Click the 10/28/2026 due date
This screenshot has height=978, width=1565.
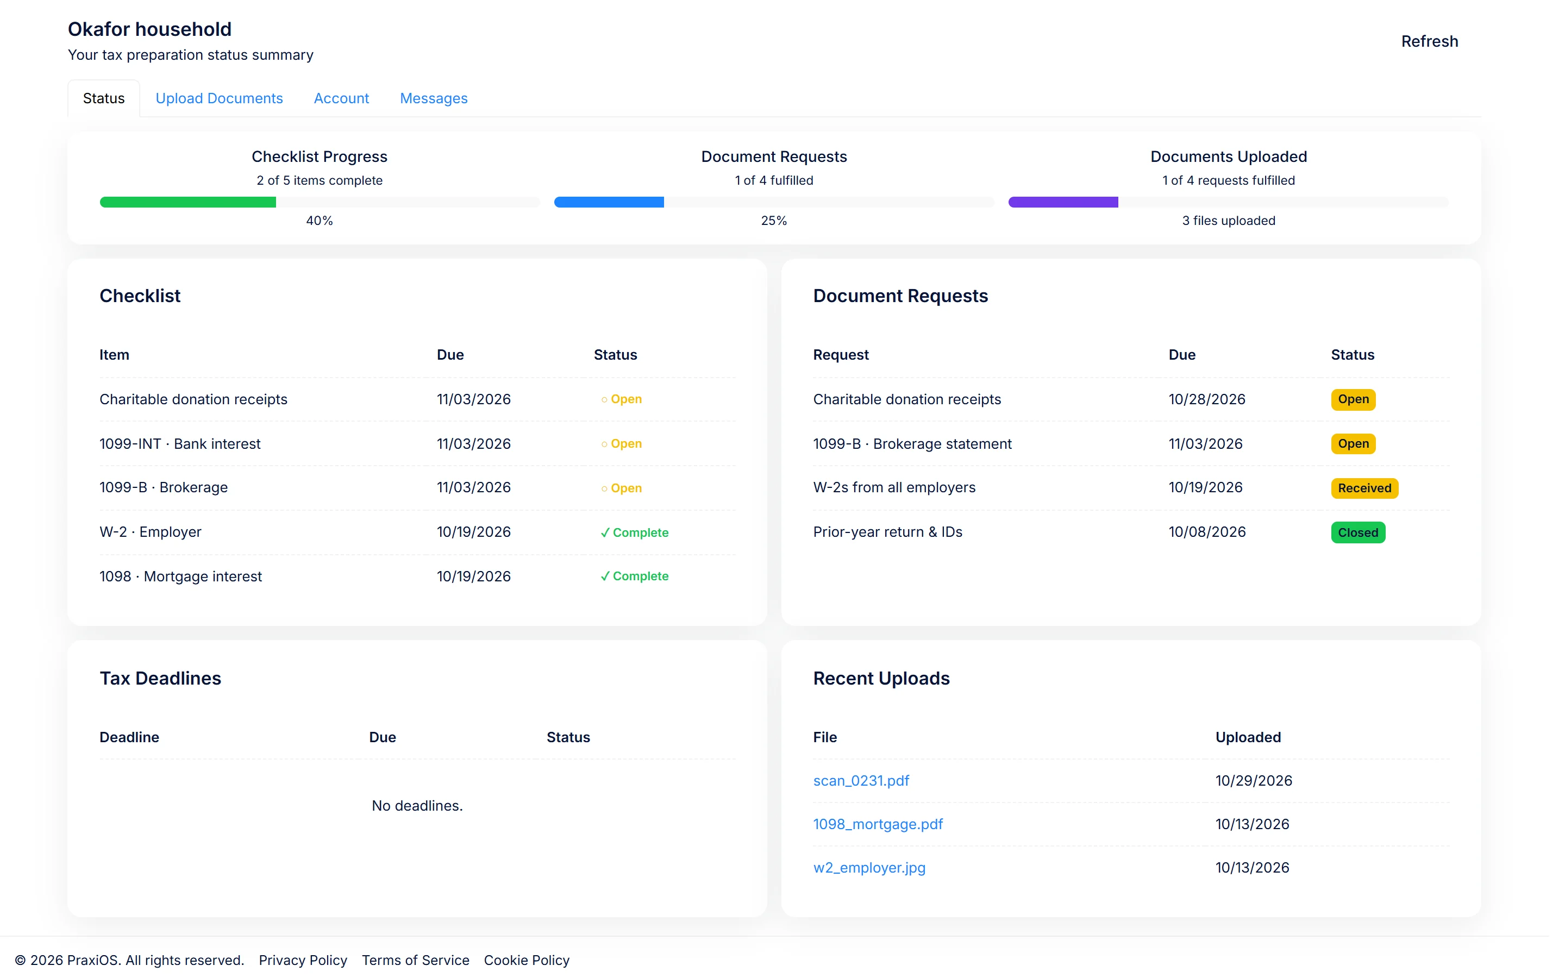[1206, 400]
